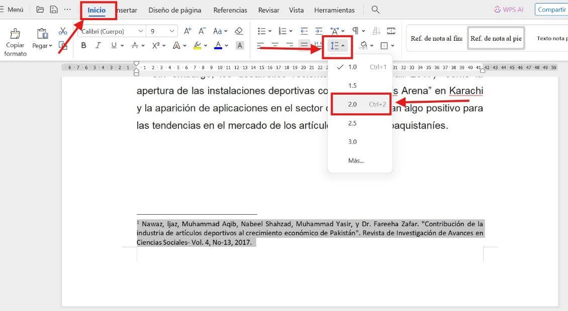Click the increase font size icon
The image size is (568, 311).
(x=187, y=30)
